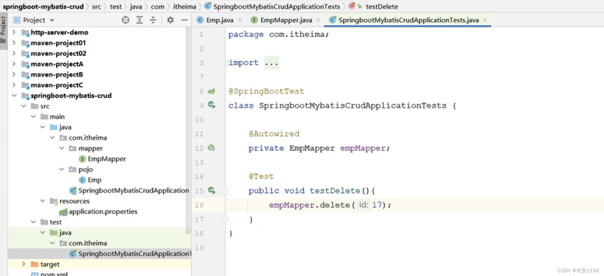Viewport: 604px width, 276px height.
Task: Collapse the mapper package
Action: point(62,148)
